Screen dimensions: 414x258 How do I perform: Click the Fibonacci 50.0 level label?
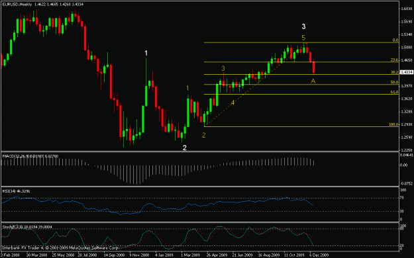[x=395, y=82]
